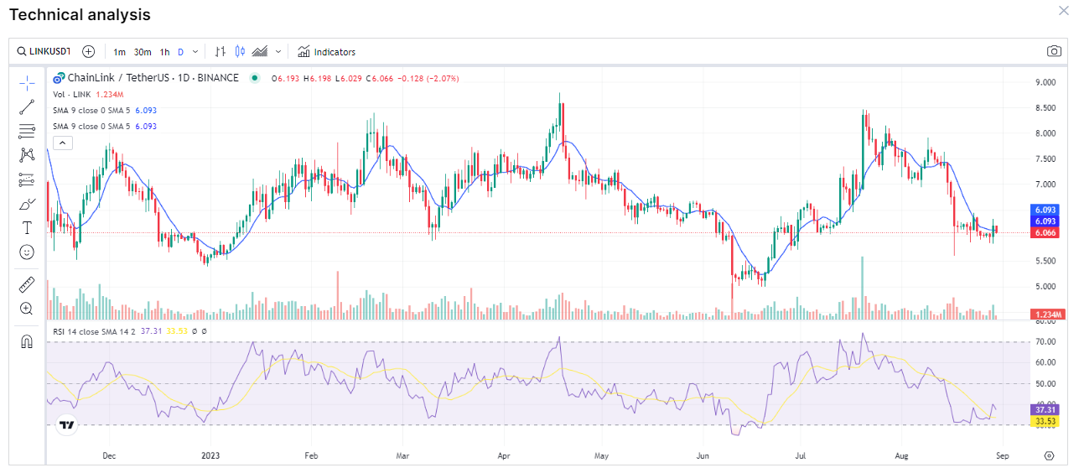Select the trend line drawing tool

(x=27, y=107)
